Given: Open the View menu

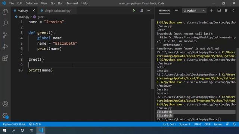Looking at the screenshot, I should (44, 3).
